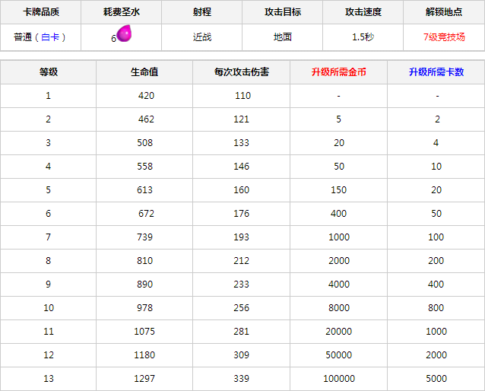Click level 7 damage value 193

point(241,237)
